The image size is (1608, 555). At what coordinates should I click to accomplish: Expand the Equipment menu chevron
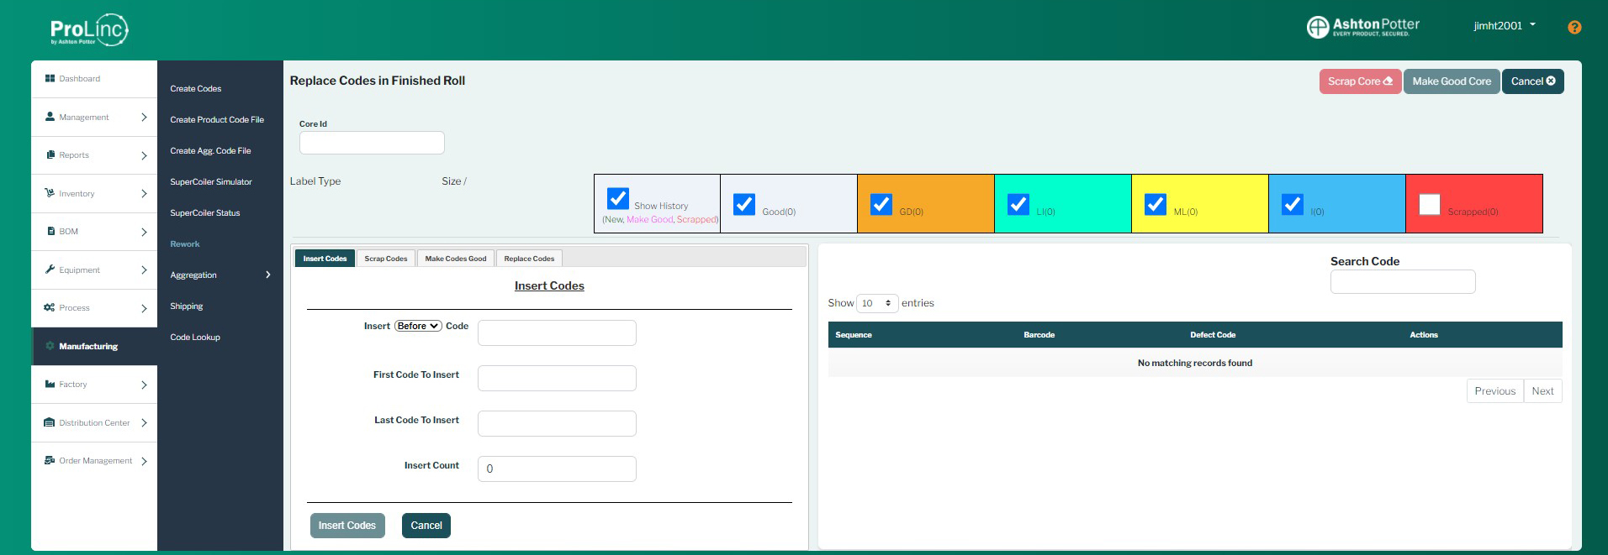point(144,270)
